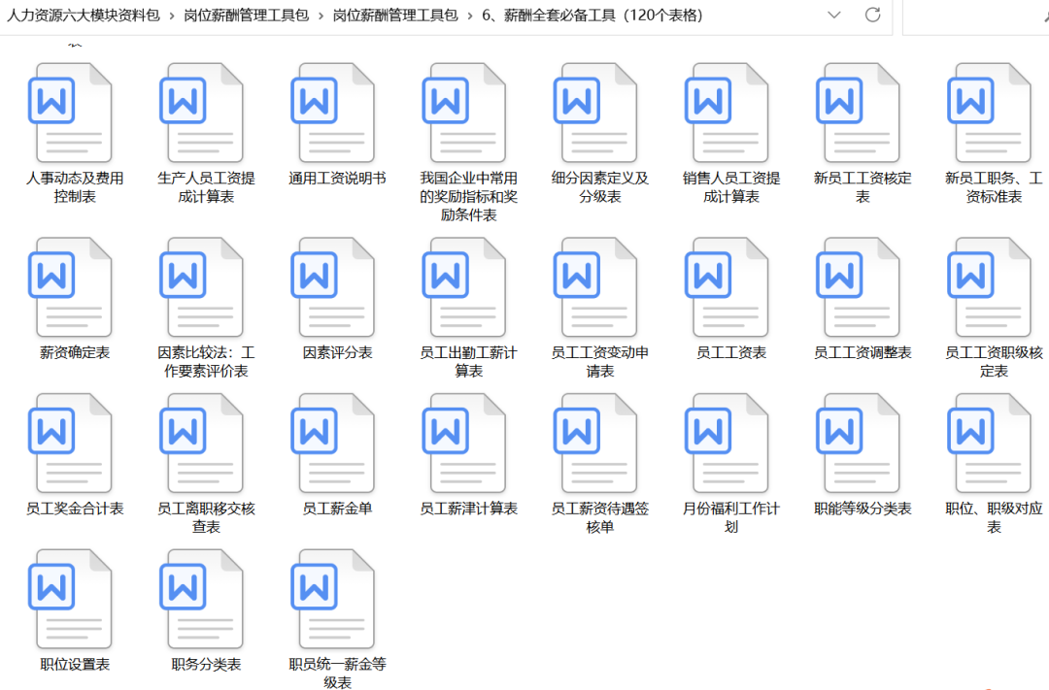The width and height of the screenshot is (1049, 690).
Task: Select the 新员工工资核定表 Word icon
Action: pyautogui.click(x=858, y=113)
